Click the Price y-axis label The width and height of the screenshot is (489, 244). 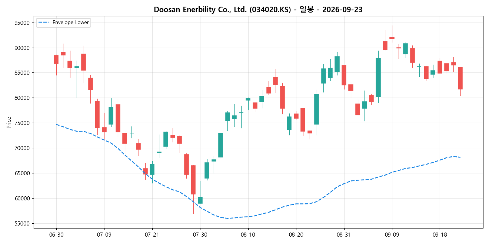[x=9, y=122]
